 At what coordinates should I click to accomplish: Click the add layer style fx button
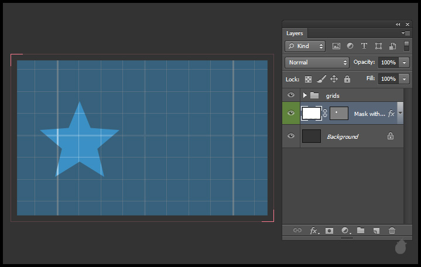click(x=313, y=231)
